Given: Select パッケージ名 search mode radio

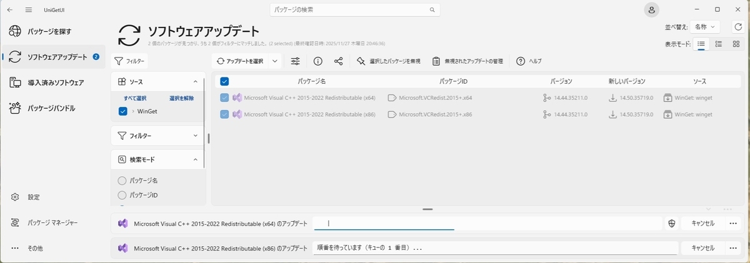Looking at the screenshot, I should click(x=122, y=181).
